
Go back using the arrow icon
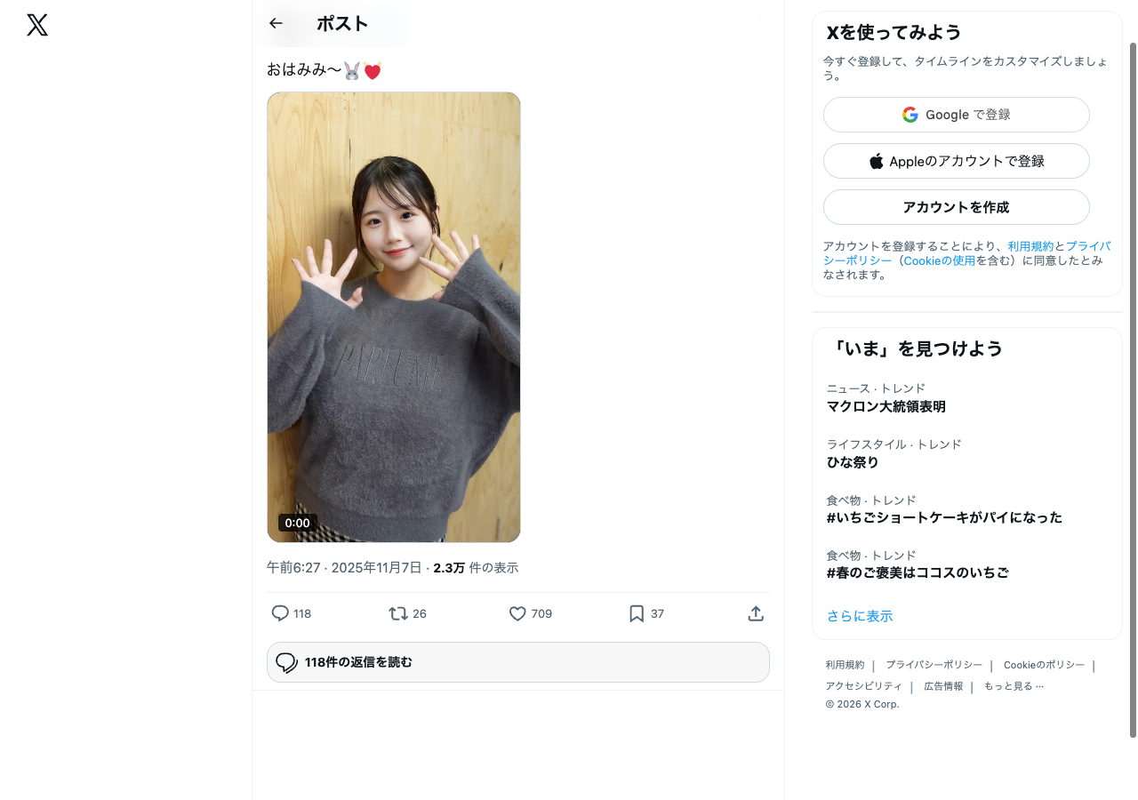pyautogui.click(x=276, y=24)
